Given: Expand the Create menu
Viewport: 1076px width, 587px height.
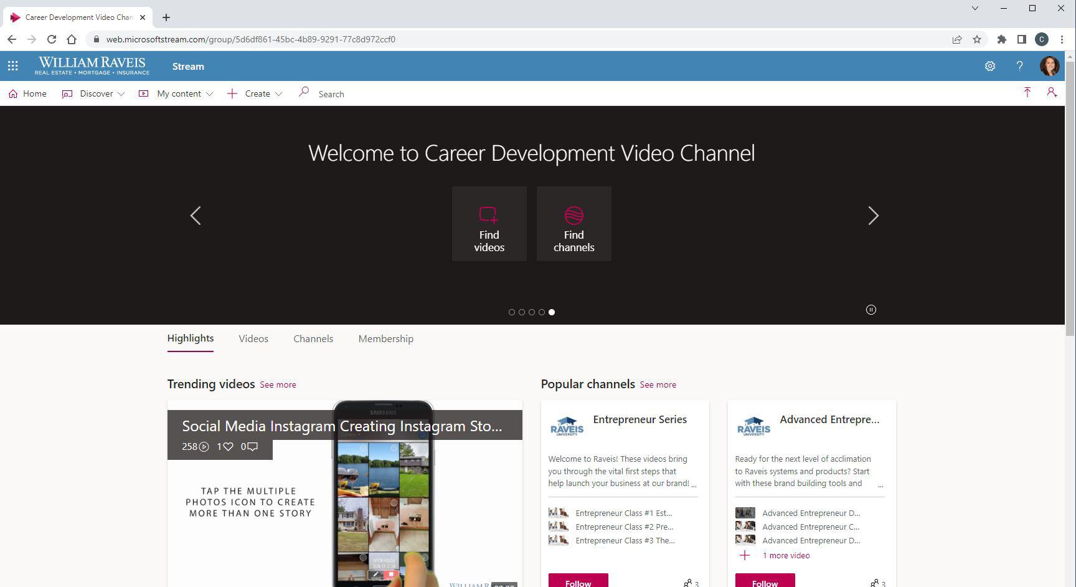Looking at the screenshot, I should point(255,93).
